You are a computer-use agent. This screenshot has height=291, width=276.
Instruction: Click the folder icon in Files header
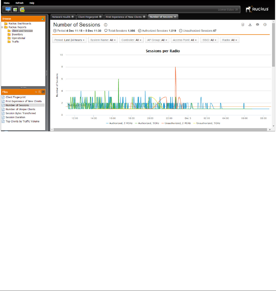pos(36,92)
